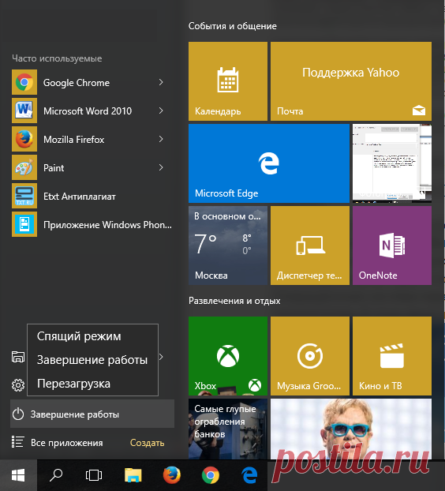Image resolution: width=445 pixels, height=491 pixels.
Task: Launch Chrome from the taskbar
Action: pyautogui.click(x=211, y=475)
